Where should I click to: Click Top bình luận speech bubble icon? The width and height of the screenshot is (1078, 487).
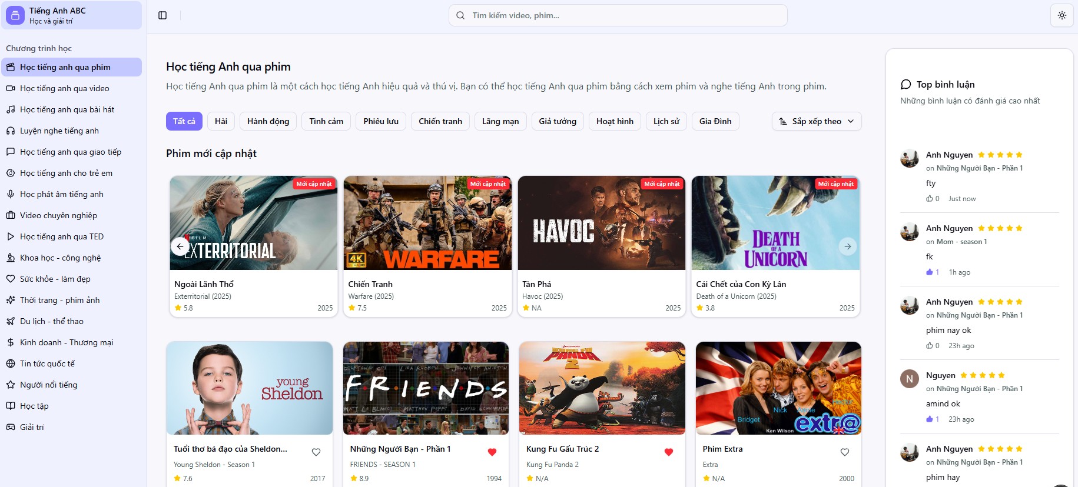[x=906, y=85]
